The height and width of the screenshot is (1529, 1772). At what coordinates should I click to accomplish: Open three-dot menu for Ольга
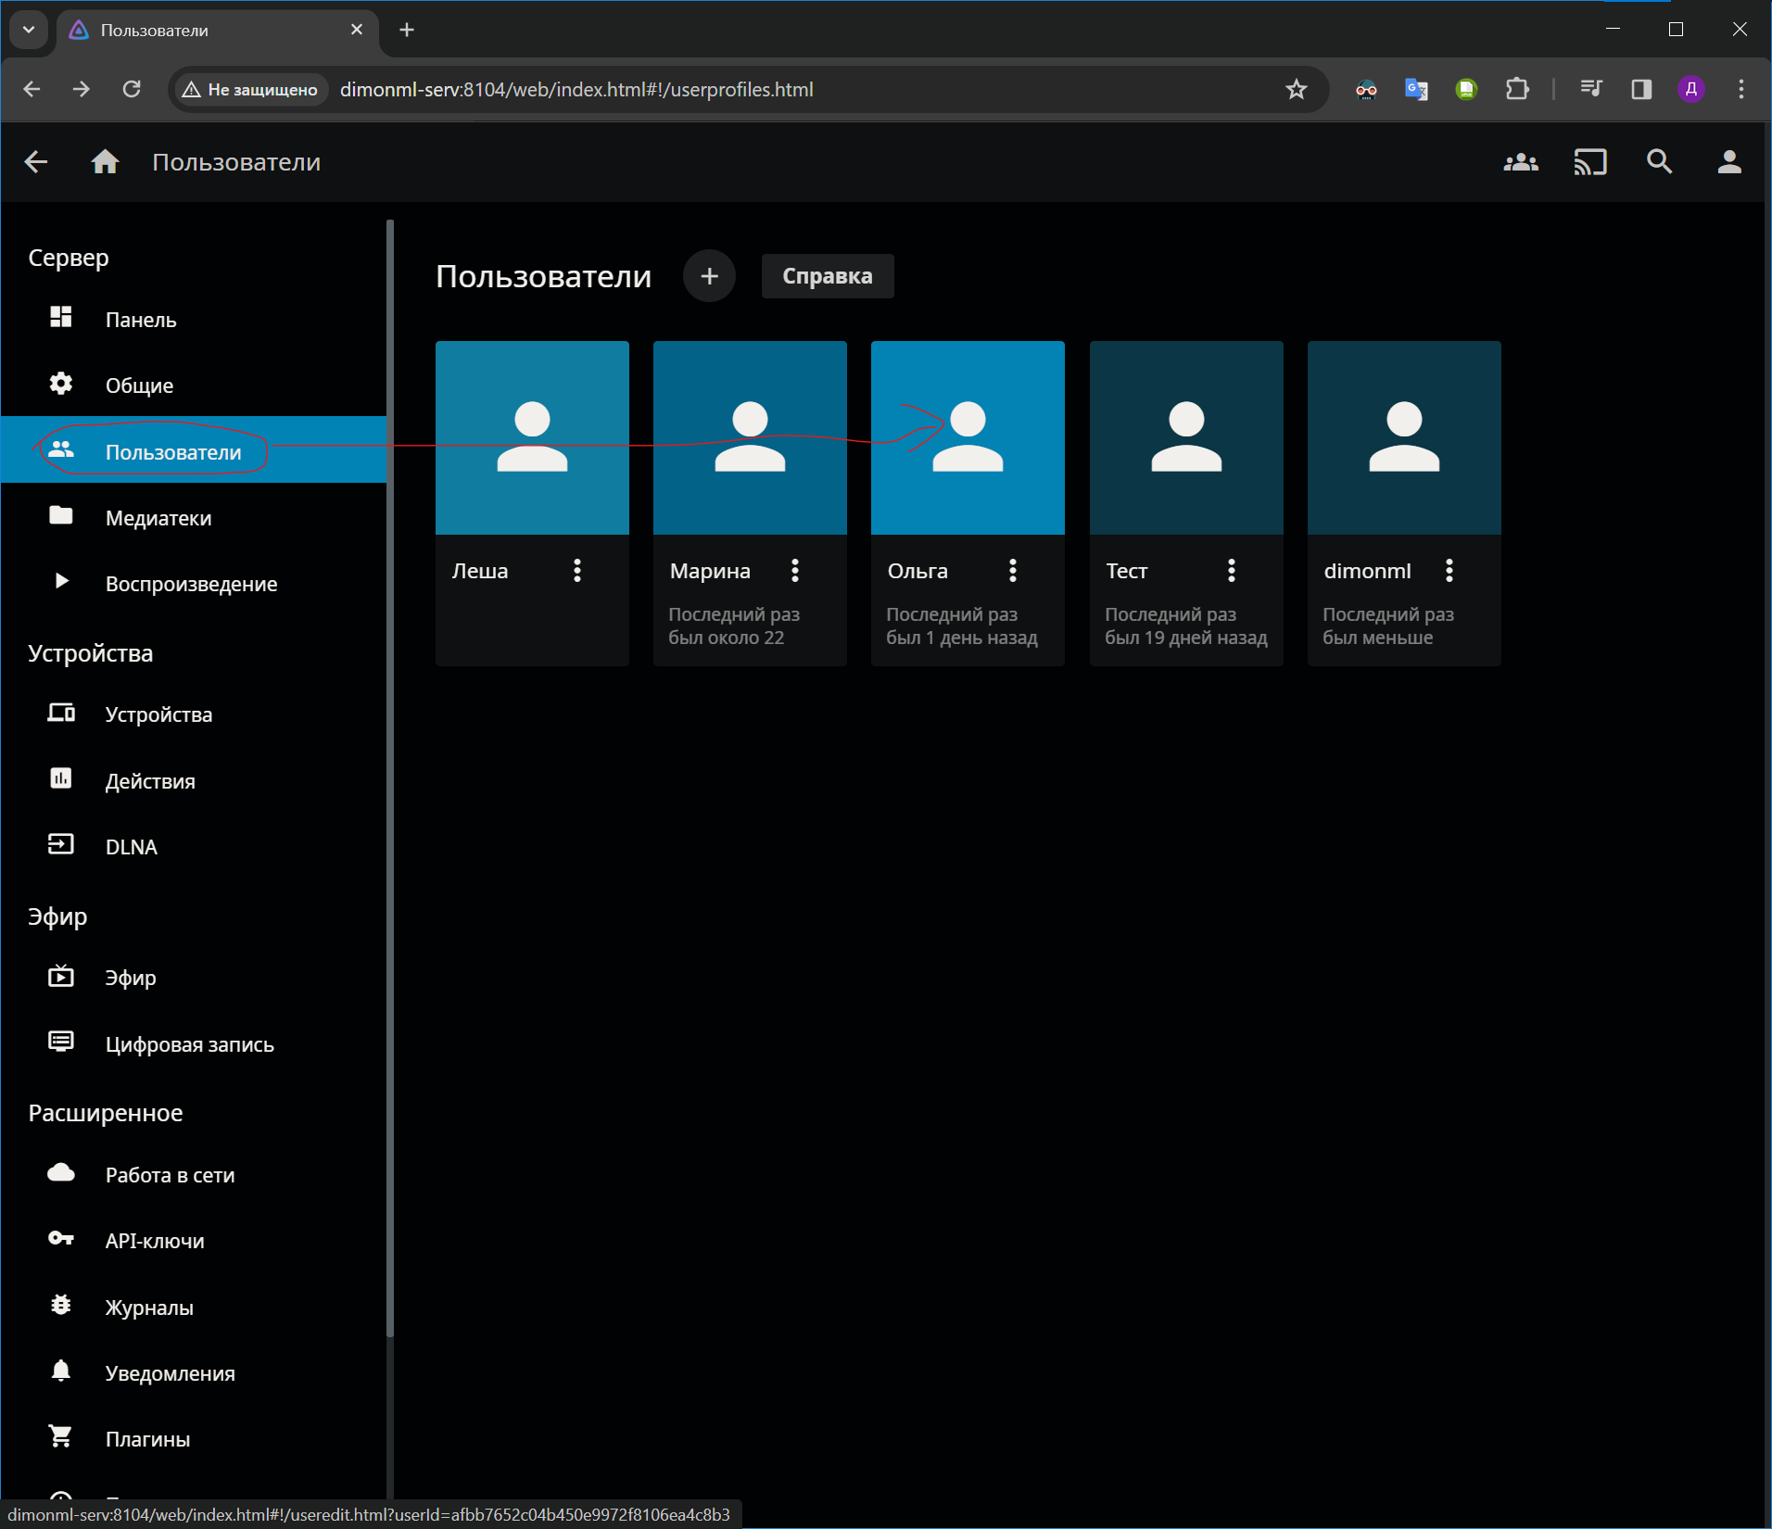tap(1012, 571)
